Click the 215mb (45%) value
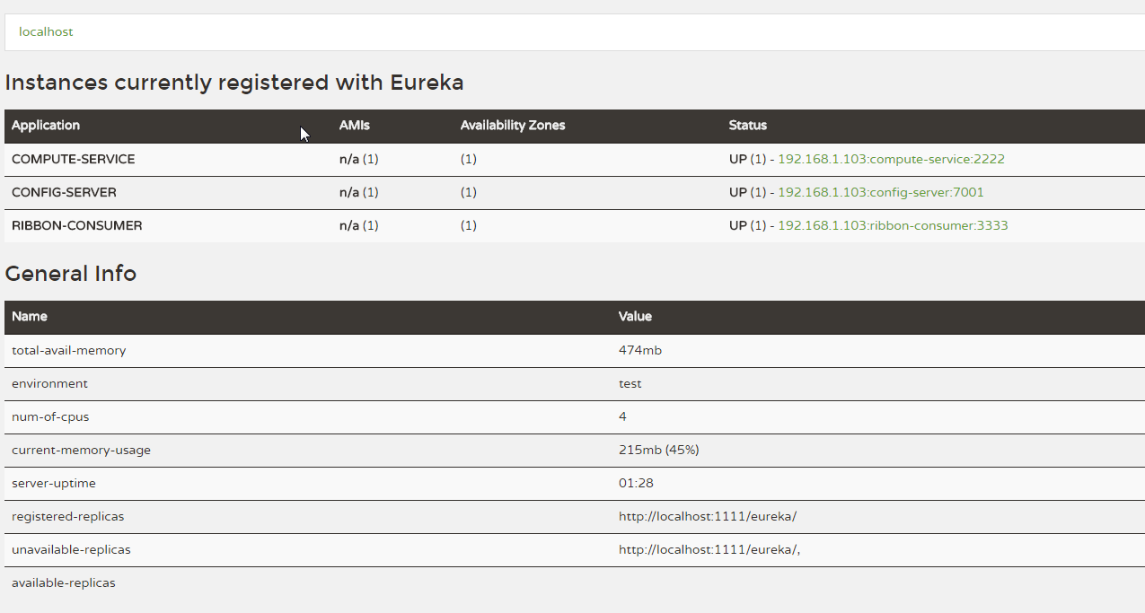Image resolution: width=1145 pixels, height=613 pixels. (x=659, y=450)
